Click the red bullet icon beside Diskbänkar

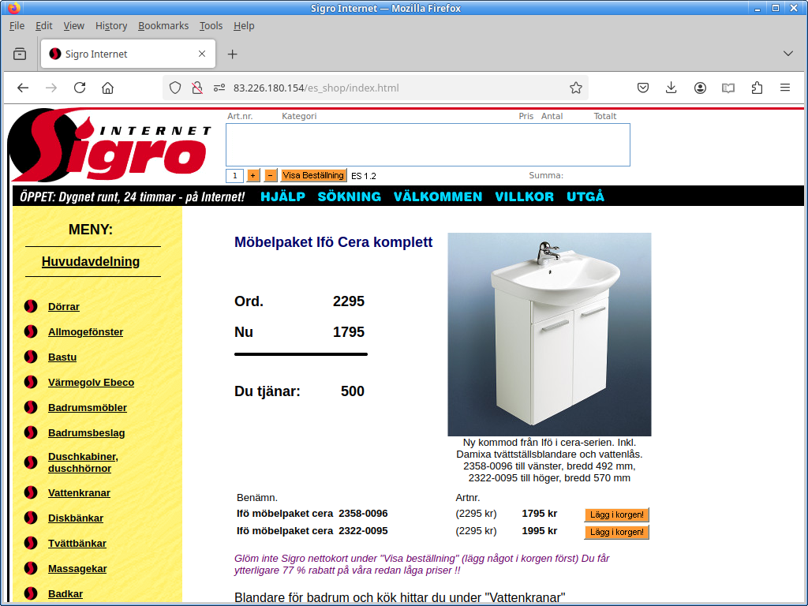pos(31,518)
